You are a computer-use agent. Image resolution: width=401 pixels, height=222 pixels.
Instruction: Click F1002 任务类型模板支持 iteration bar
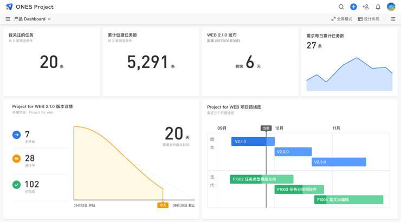(x=261, y=179)
